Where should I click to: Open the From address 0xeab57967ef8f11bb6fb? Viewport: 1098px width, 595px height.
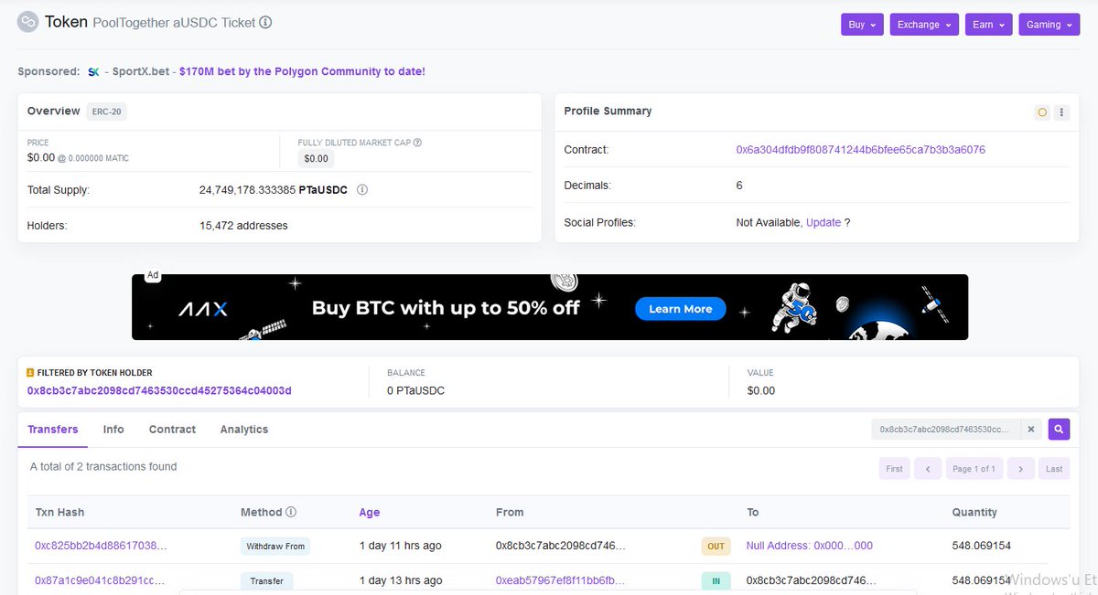pyautogui.click(x=561, y=580)
